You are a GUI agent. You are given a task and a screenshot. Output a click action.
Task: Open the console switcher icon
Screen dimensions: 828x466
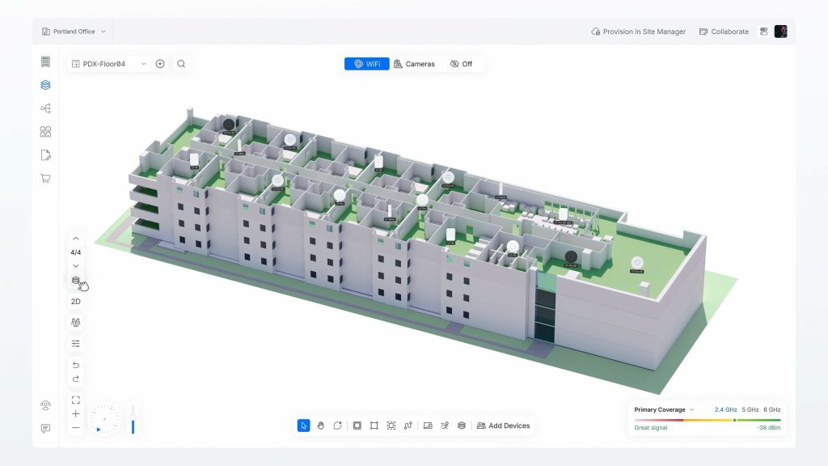[x=763, y=32]
